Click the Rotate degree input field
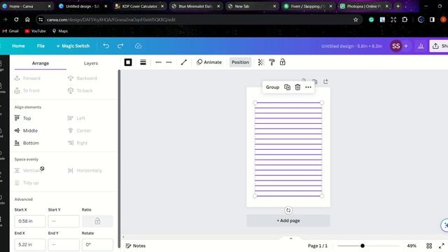The height and width of the screenshot is (252, 448). point(97,244)
